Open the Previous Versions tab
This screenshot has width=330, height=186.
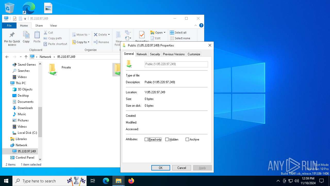click(x=174, y=54)
